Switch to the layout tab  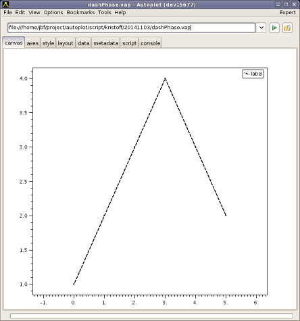point(66,43)
